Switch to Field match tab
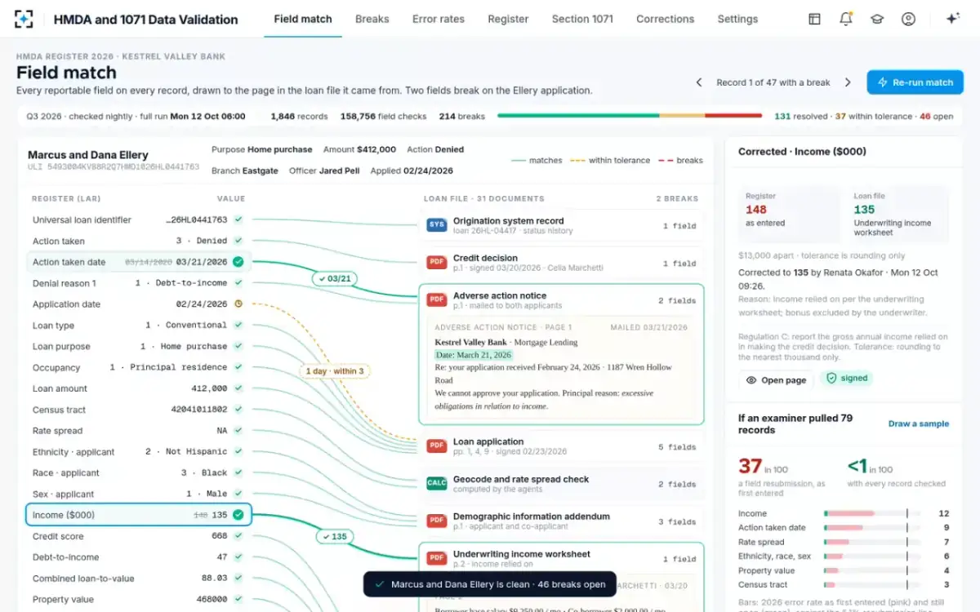 [x=303, y=19]
